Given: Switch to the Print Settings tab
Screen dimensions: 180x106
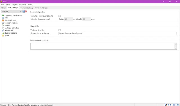Looking at the screenshot, I should tap(13, 8).
